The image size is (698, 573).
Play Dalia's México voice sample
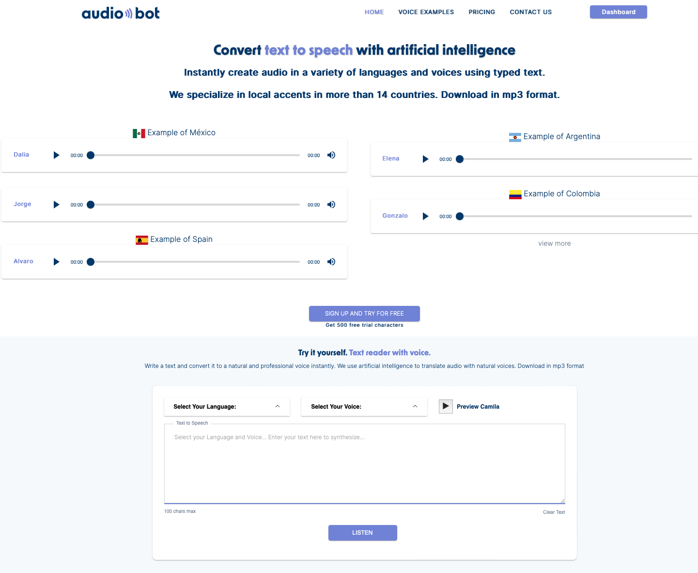56,155
